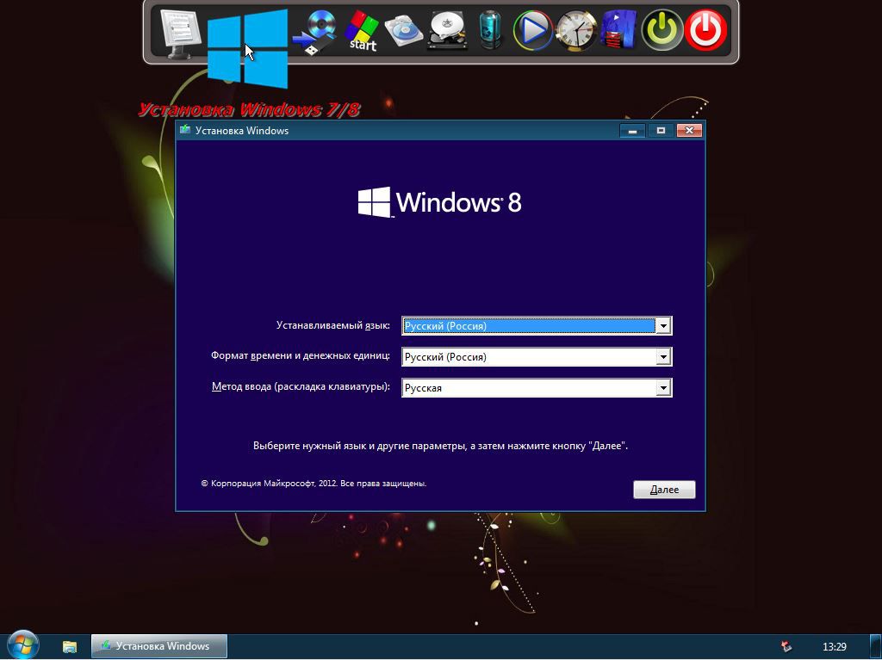Launch the media player play-button dock icon
Screen dimensions: 882x660
532,30
